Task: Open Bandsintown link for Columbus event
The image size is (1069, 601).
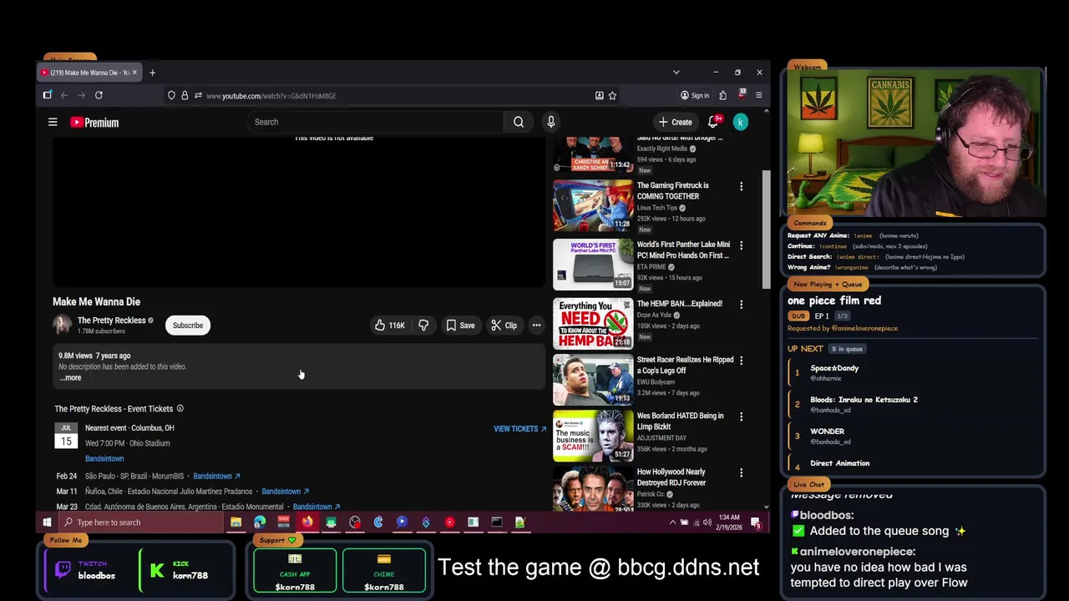Action: [104, 458]
